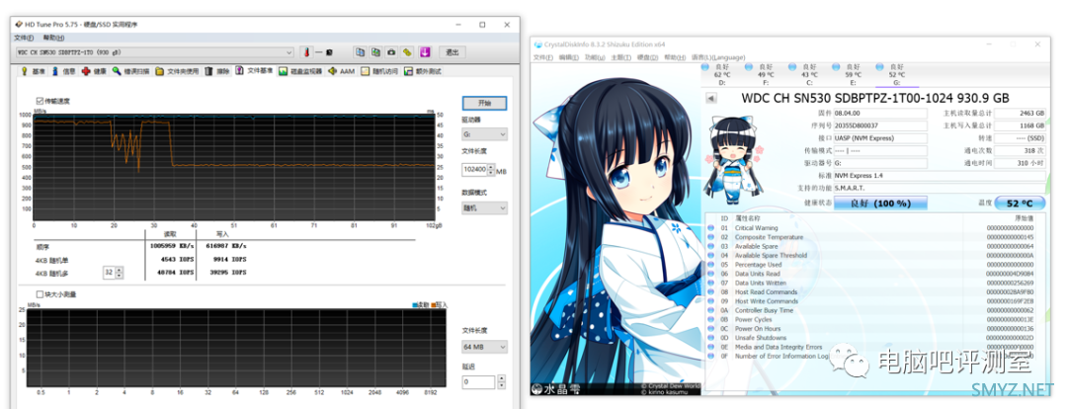This screenshot has height=409, width=1067.
Task: Toggle the 传输速度 transfer speed checkbox
Action: click(x=40, y=101)
